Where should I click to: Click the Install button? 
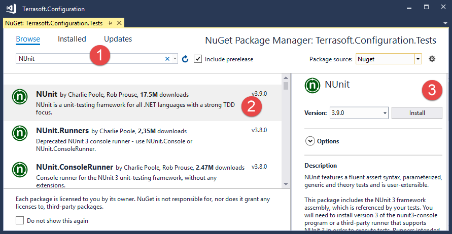click(x=416, y=112)
